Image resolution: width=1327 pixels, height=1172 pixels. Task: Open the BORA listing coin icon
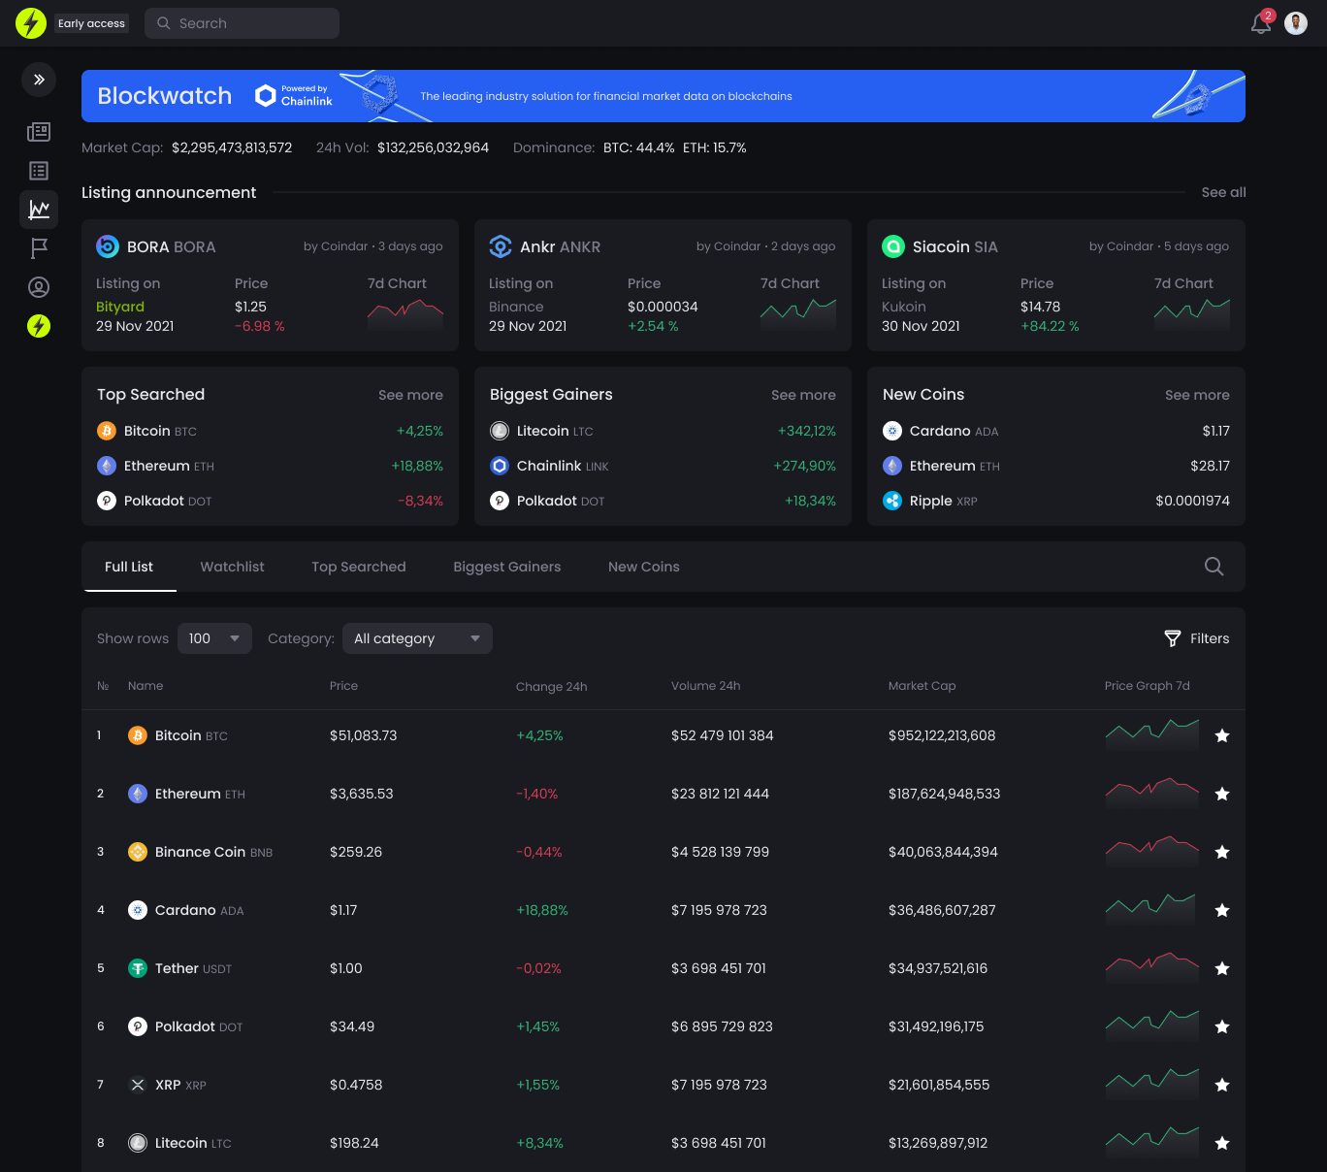click(x=108, y=246)
